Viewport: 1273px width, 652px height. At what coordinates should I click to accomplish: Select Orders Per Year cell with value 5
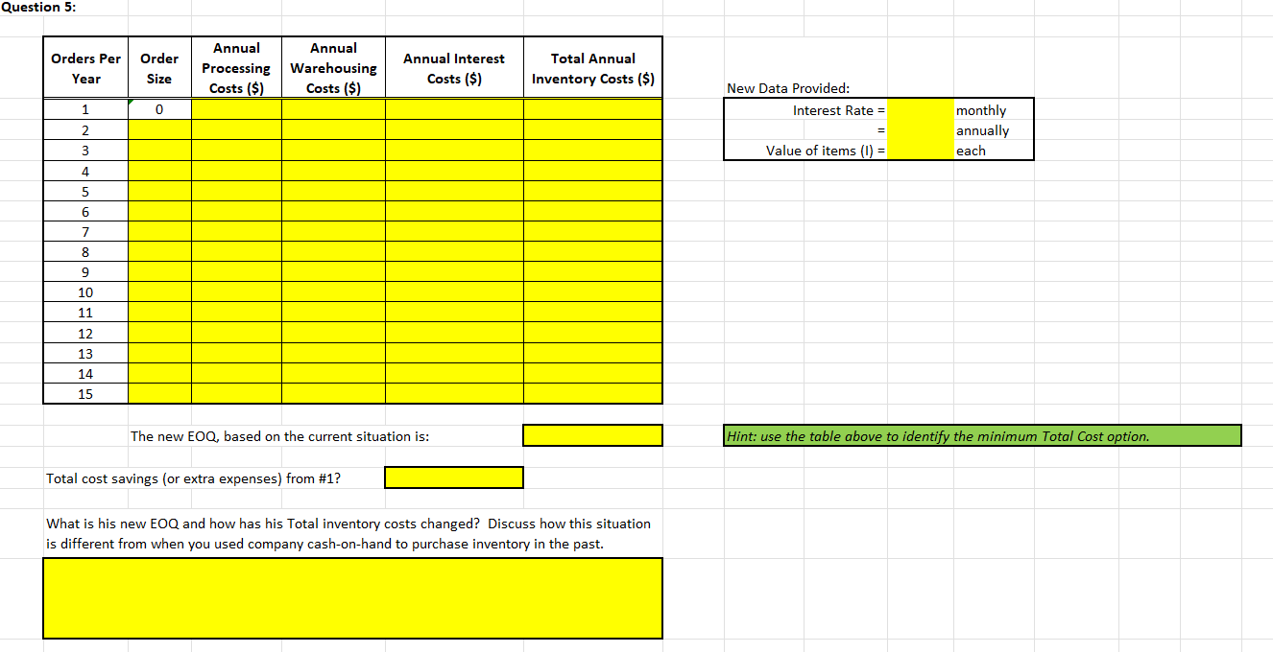[x=85, y=191]
